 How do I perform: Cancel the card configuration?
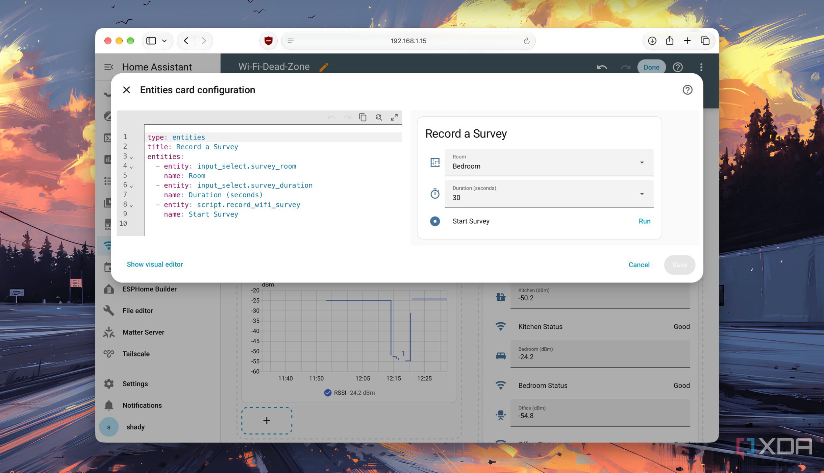click(639, 265)
